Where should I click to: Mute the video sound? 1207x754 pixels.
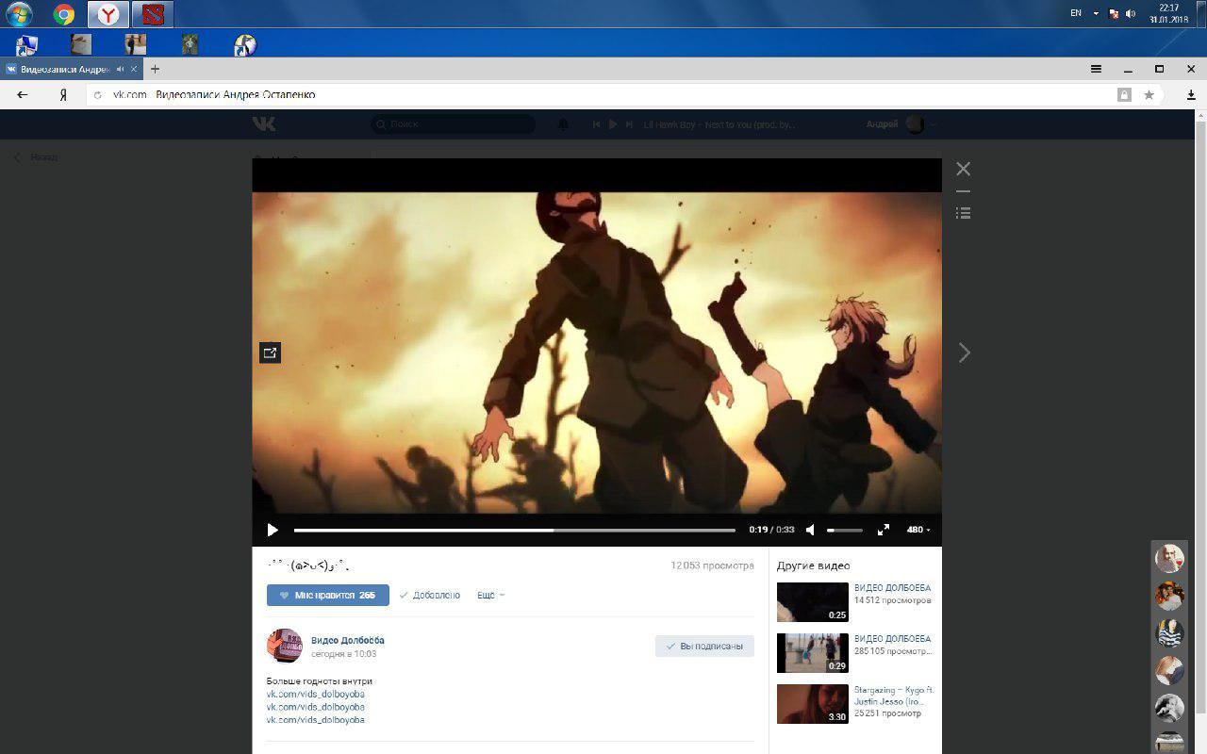(810, 530)
